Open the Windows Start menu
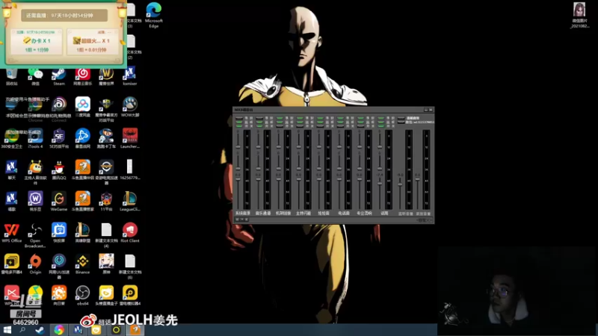Image resolution: width=598 pixels, height=336 pixels. (x=7, y=330)
